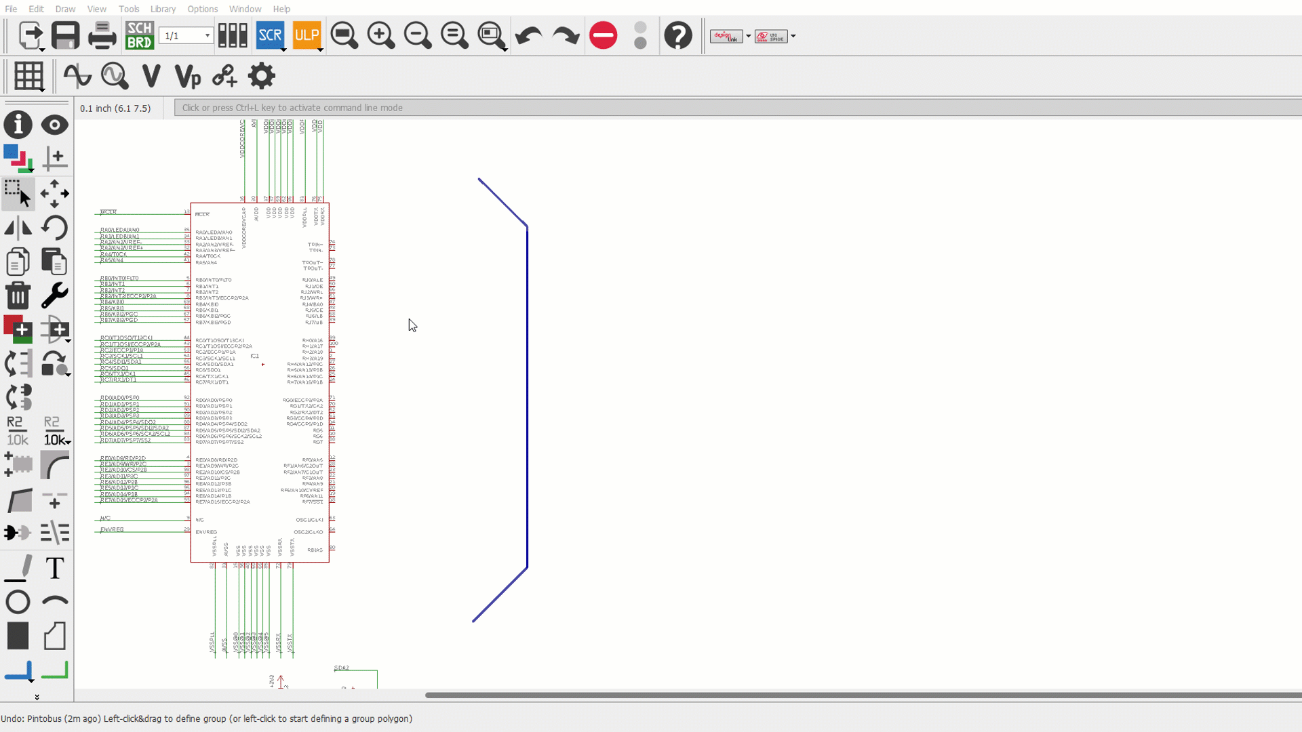Zoom in on the schematic

point(380,35)
